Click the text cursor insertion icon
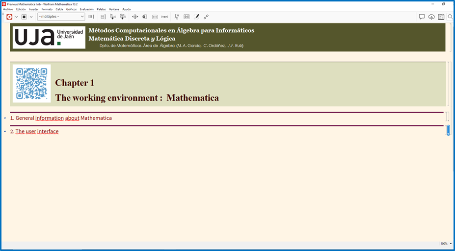 135,17
